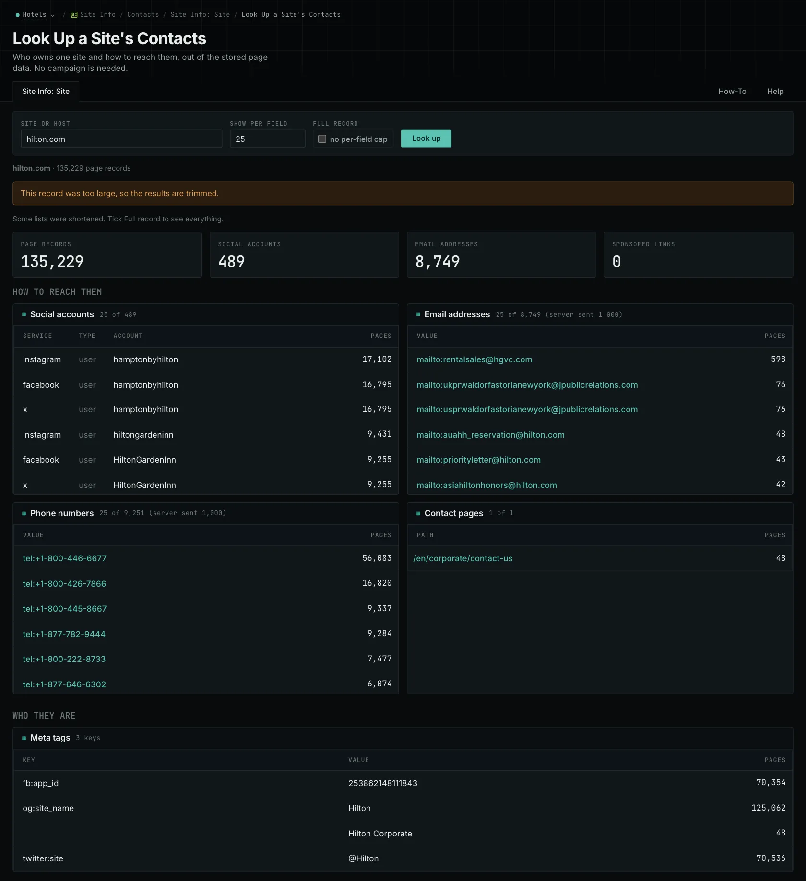Click the Social accounts panel heading
The width and height of the screenshot is (806, 881).
click(62, 314)
